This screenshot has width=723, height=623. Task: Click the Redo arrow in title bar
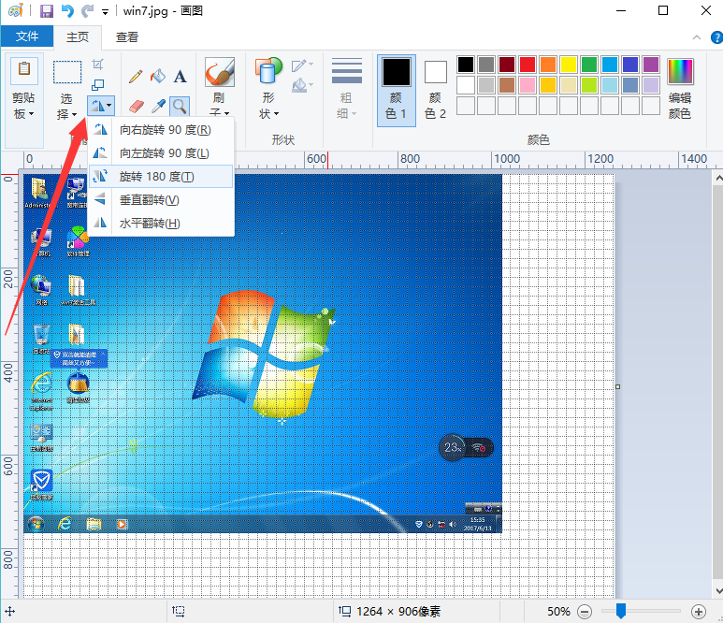click(88, 10)
